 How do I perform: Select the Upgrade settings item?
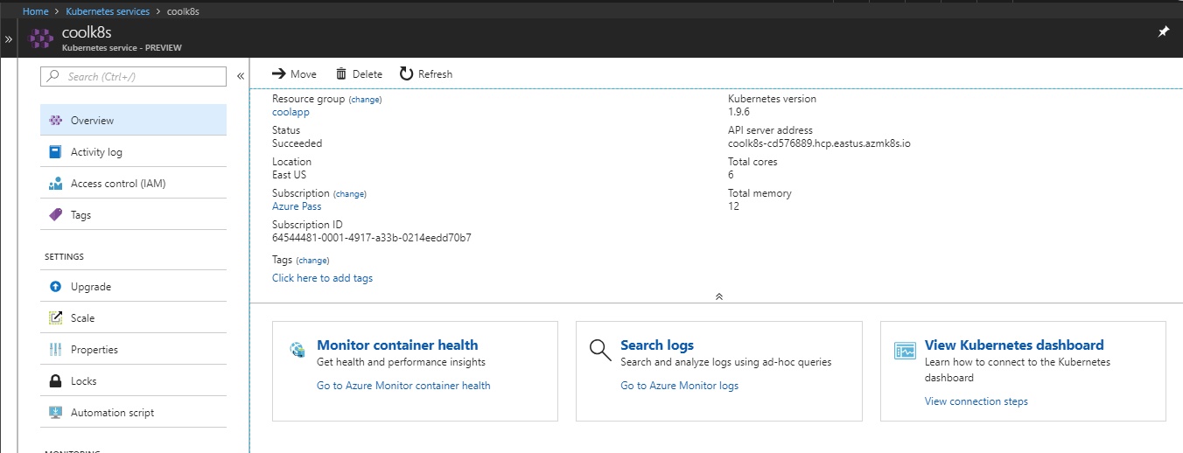coord(133,287)
